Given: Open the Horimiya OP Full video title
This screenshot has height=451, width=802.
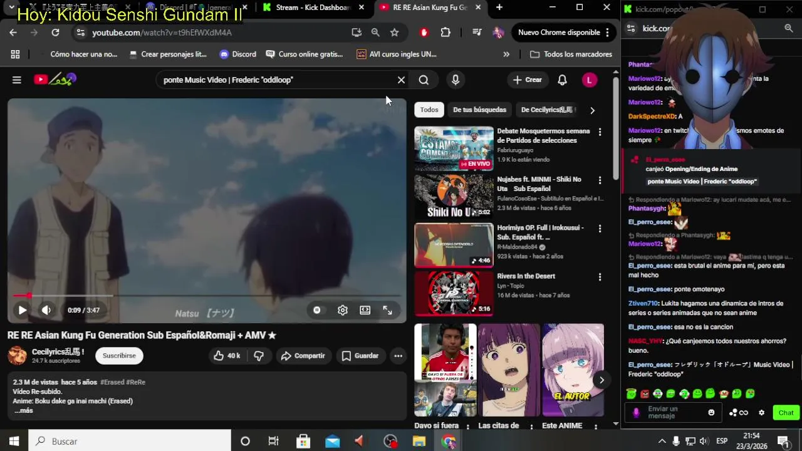Looking at the screenshot, I should pos(540,232).
